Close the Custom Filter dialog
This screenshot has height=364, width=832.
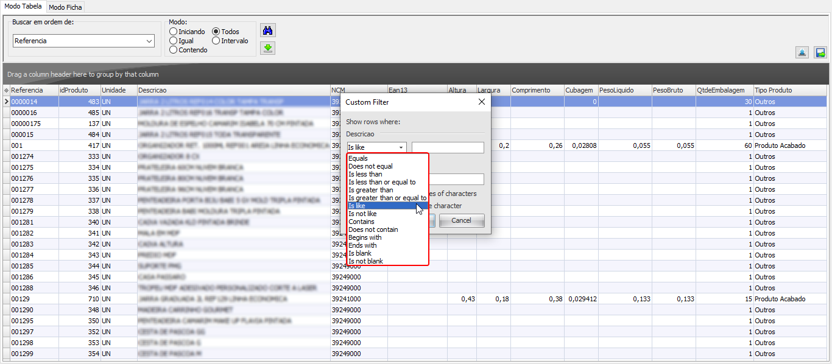[482, 102]
